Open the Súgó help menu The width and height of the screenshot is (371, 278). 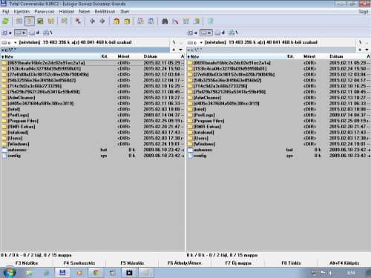pyautogui.click(x=364, y=12)
